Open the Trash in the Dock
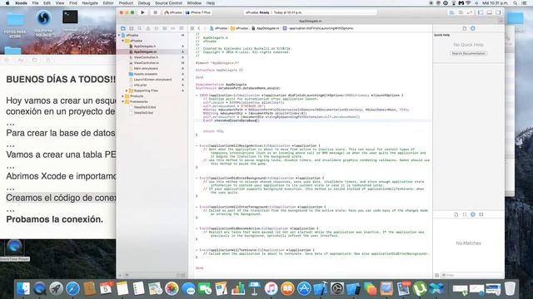 (x=510, y=289)
